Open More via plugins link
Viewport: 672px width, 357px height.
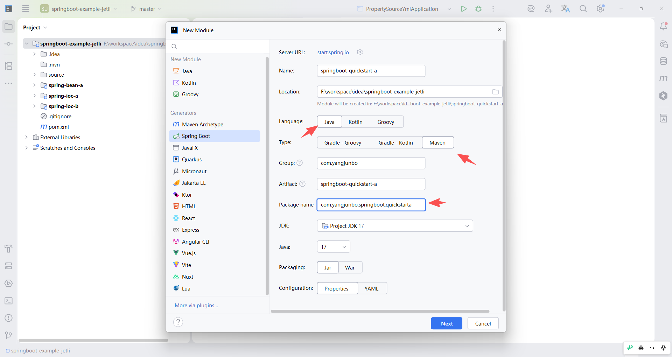click(196, 306)
